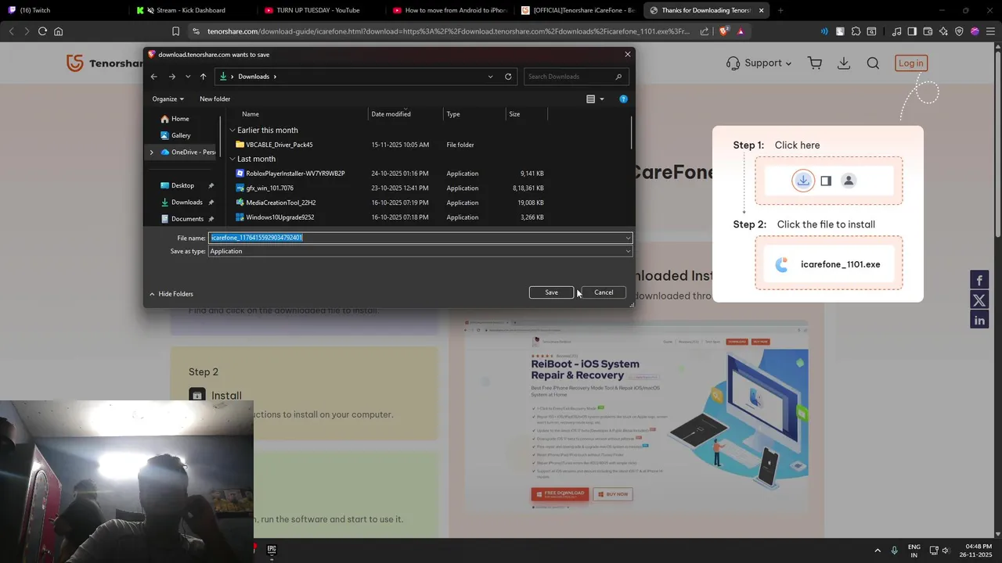Image resolution: width=1002 pixels, height=563 pixels.
Task: Switch to TURN UP TUESDAY YouTube tab
Action: pos(318,10)
